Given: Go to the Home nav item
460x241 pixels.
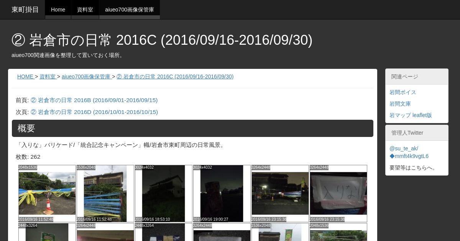Looking at the screenshot, I should pyautogui.click(x=58, y=10).
